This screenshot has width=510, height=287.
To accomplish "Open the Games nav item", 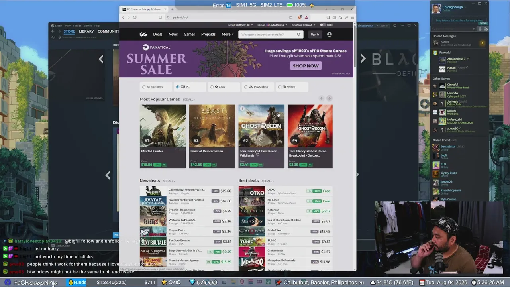I will point(189,35).
